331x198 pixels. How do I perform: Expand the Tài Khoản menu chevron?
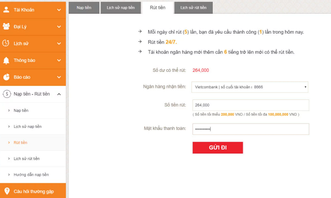click(59, 9)
